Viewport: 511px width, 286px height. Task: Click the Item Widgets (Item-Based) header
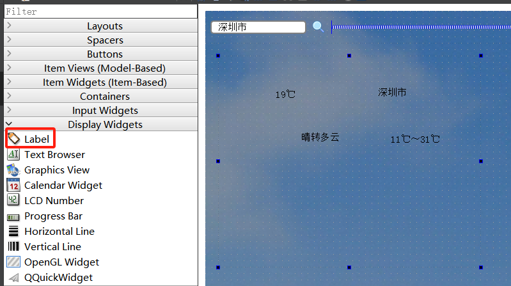100,81
